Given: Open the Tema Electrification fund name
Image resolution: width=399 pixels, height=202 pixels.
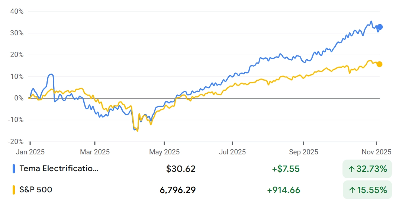Looking at the screenshot, I should pos(59,169).
